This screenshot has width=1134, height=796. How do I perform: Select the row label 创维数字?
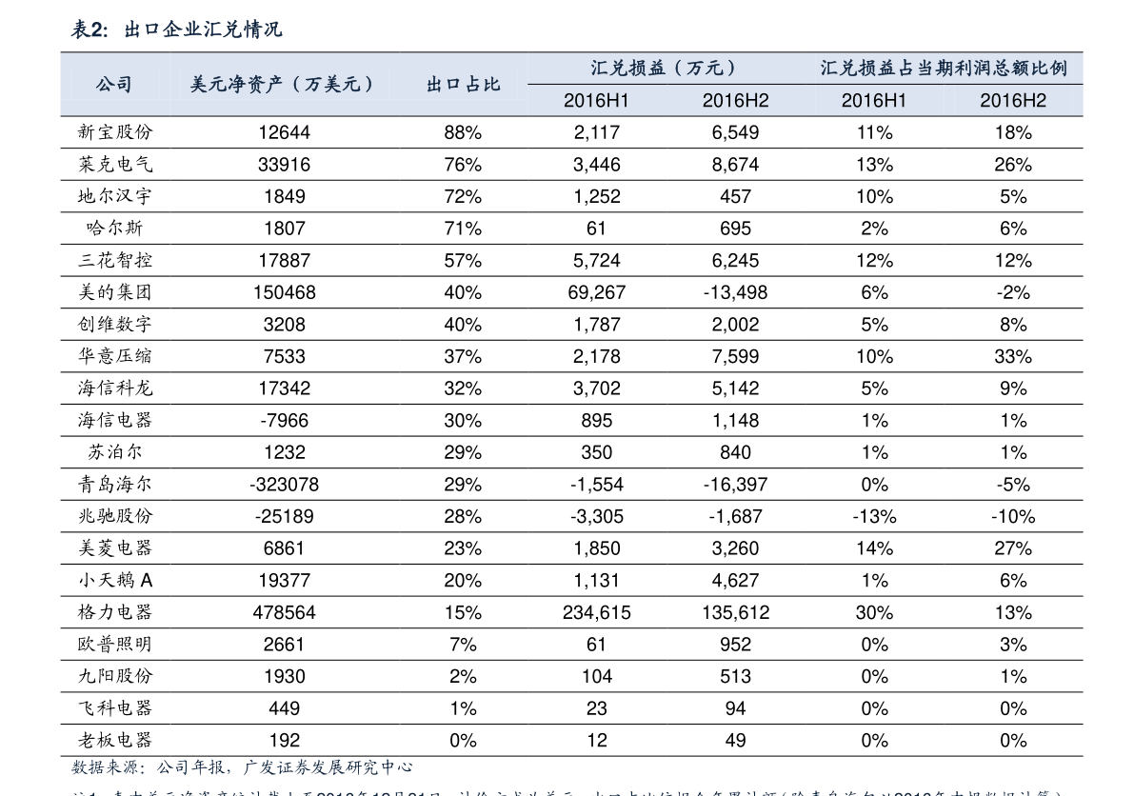pos(115,324)
